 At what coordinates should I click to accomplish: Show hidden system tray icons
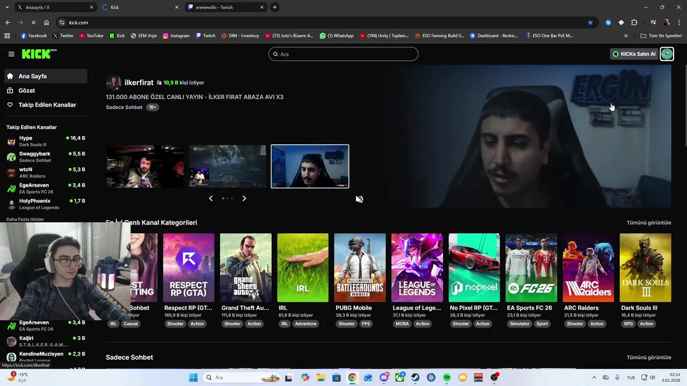point(594,377)
